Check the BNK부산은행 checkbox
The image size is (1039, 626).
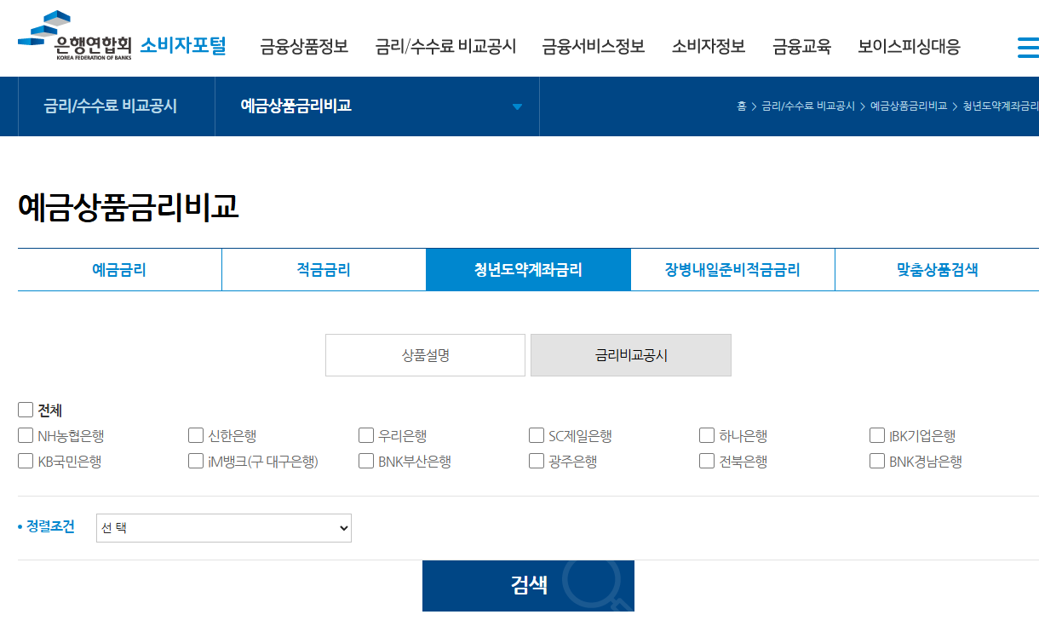pyautogui.click(x=366, y=461)
